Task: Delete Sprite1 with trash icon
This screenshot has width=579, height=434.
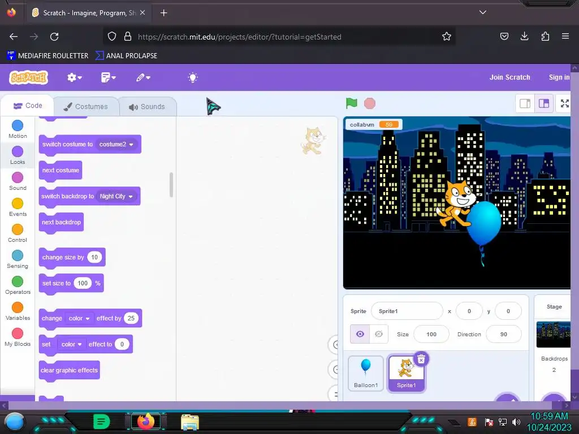Action: [x=421, y=359]
